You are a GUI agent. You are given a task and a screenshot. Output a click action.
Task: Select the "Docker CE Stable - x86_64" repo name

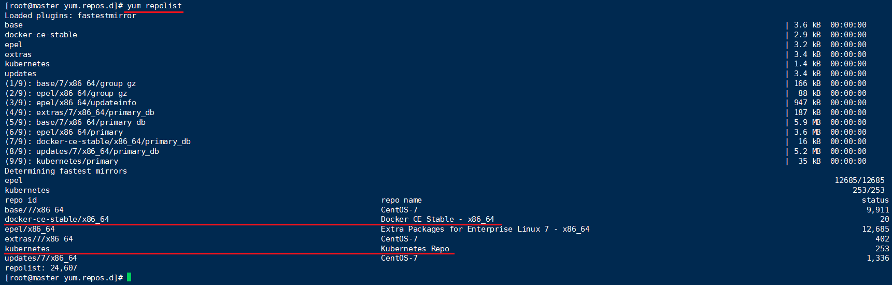pos(437,219)
